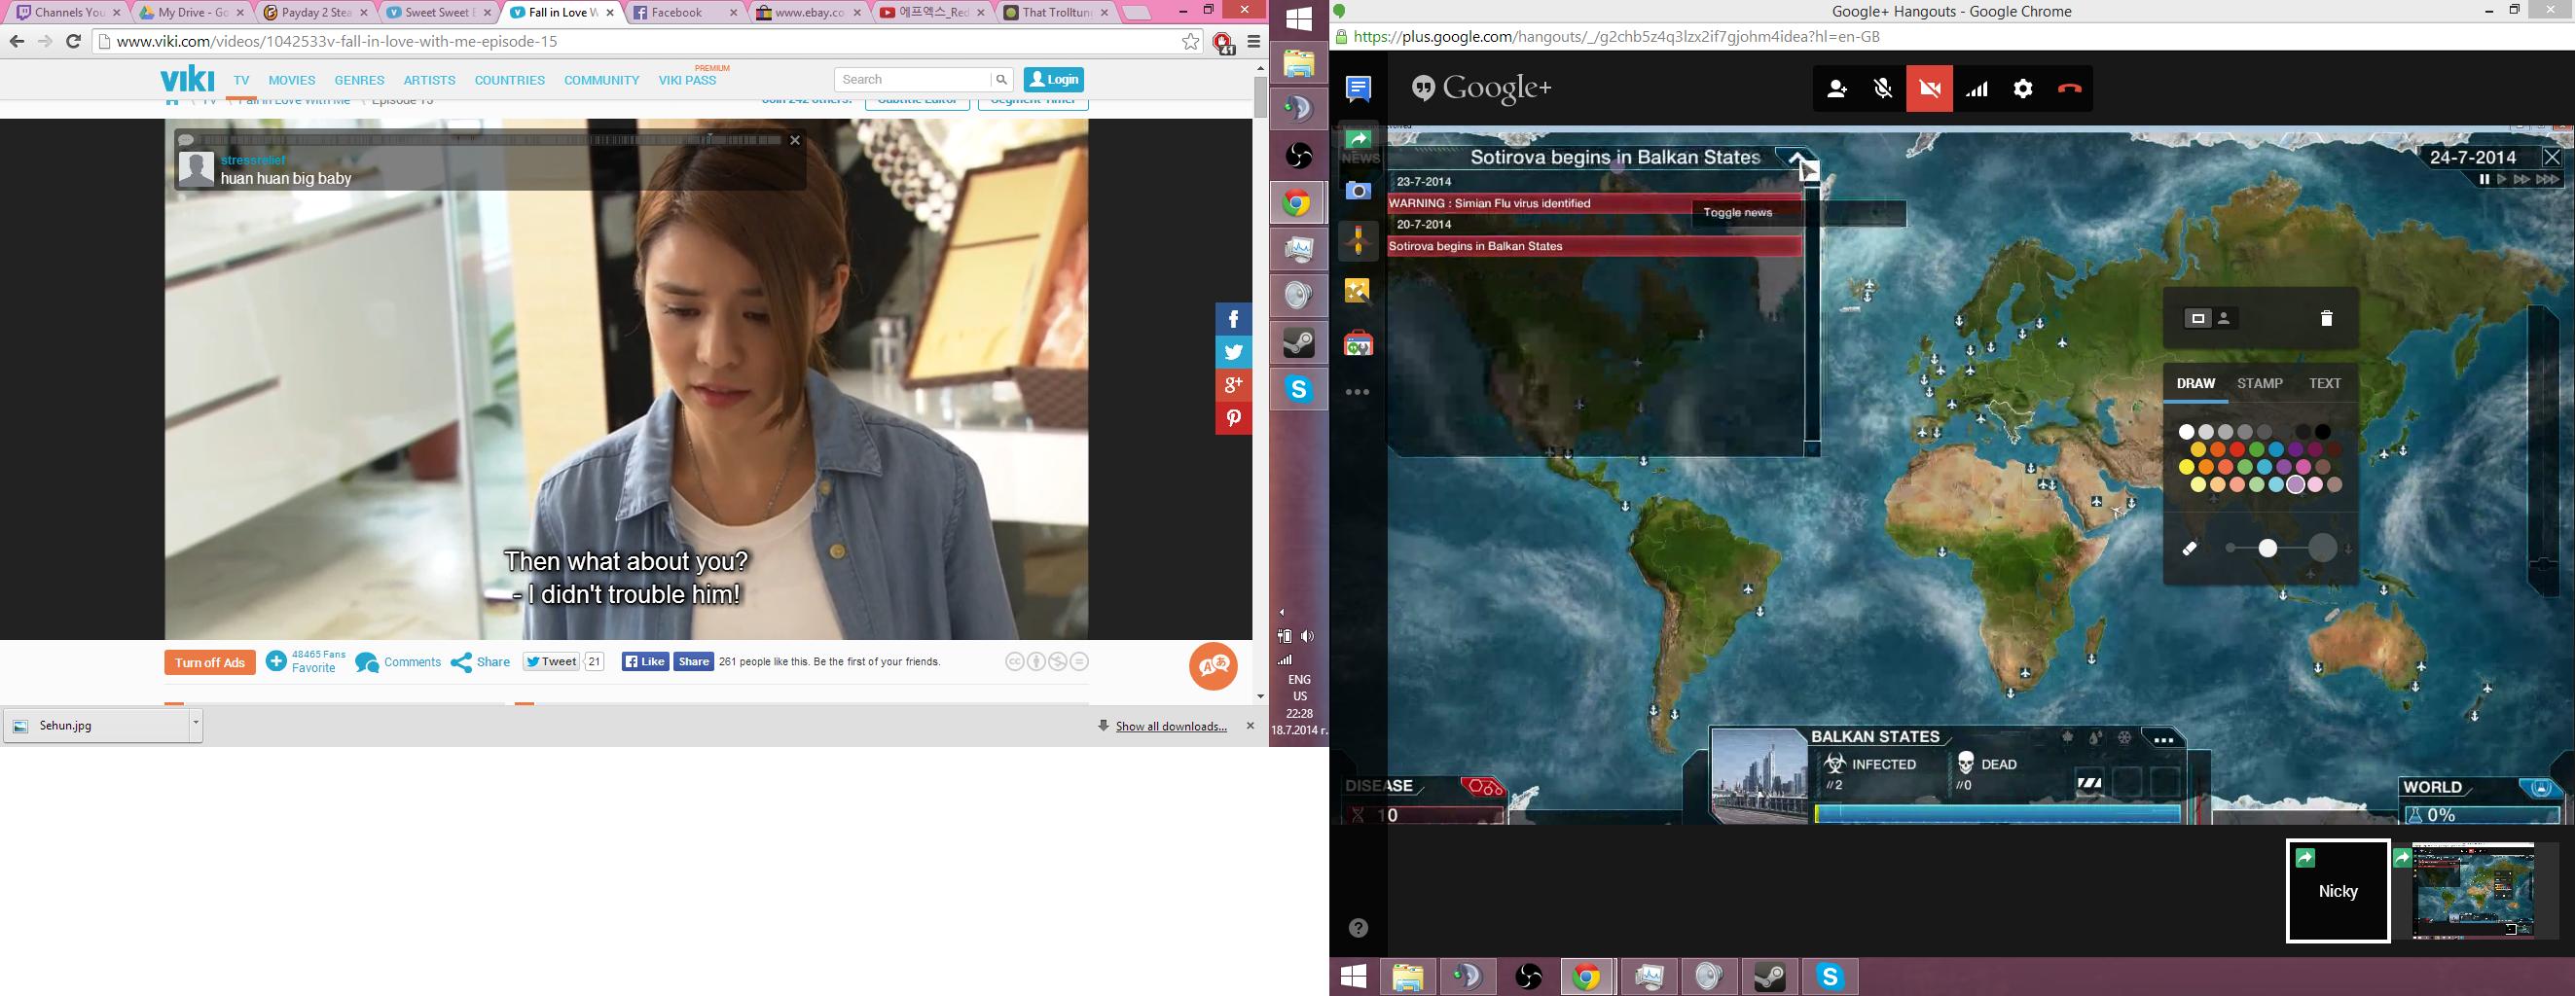2575x996 pixels.
Task: Select the eraser tool in Draw panel
Action: click(2190, 549)
